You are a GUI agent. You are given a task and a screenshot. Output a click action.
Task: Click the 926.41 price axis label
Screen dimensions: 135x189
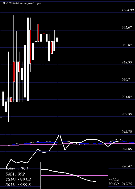click(x=126, y=166)
